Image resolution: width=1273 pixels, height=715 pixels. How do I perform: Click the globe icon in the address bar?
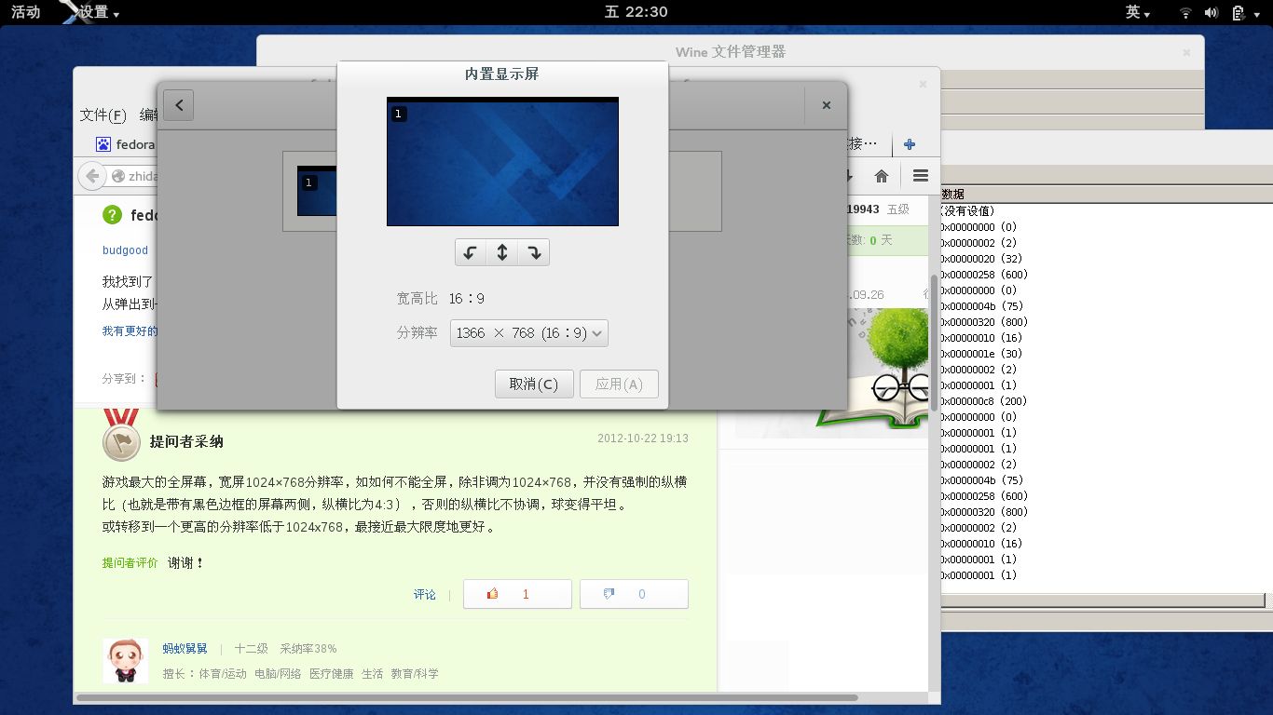pos(118,176)
